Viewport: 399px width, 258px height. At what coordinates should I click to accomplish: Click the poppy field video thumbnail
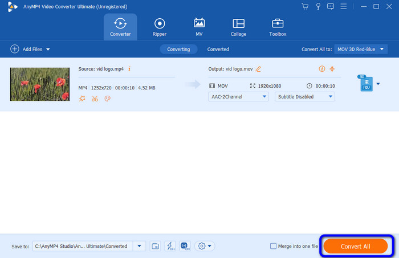(40, 84)
